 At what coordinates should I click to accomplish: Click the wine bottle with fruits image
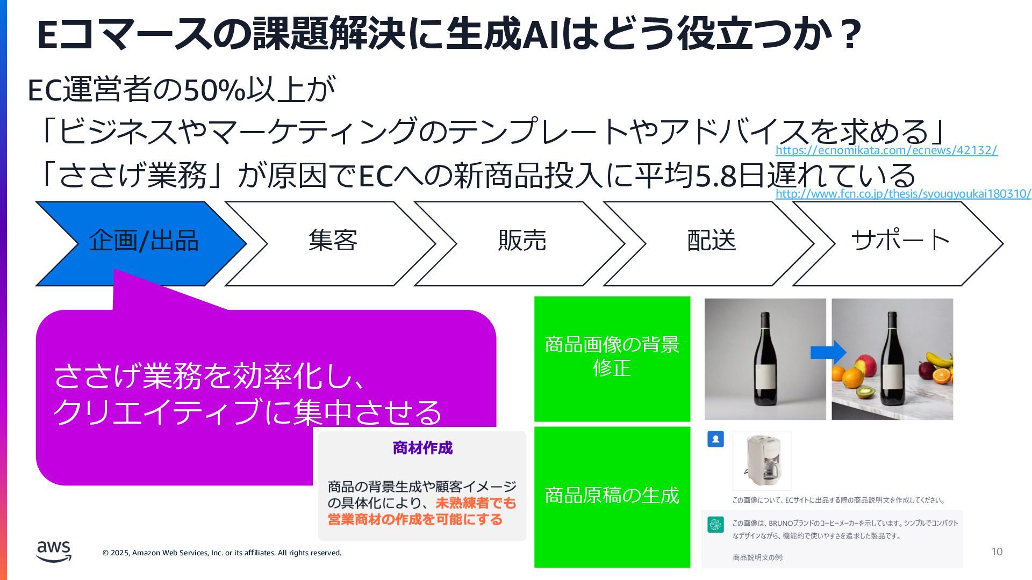pos(892,359)
